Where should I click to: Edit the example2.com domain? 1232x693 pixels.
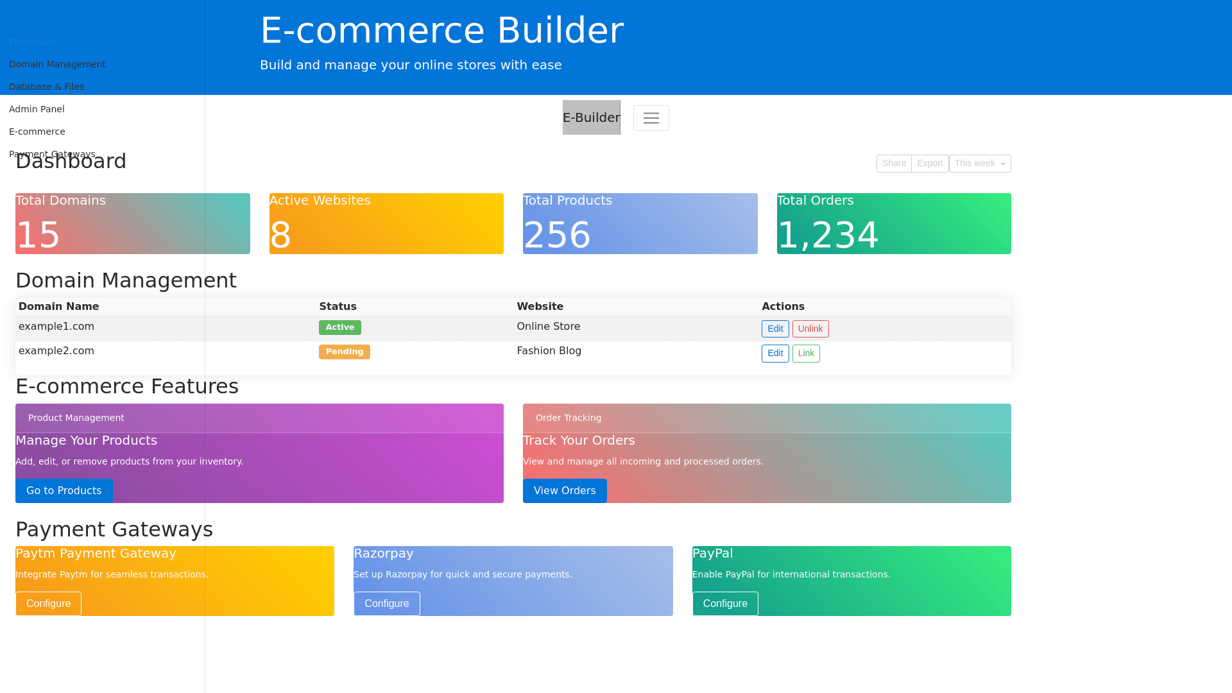(774, 354)
